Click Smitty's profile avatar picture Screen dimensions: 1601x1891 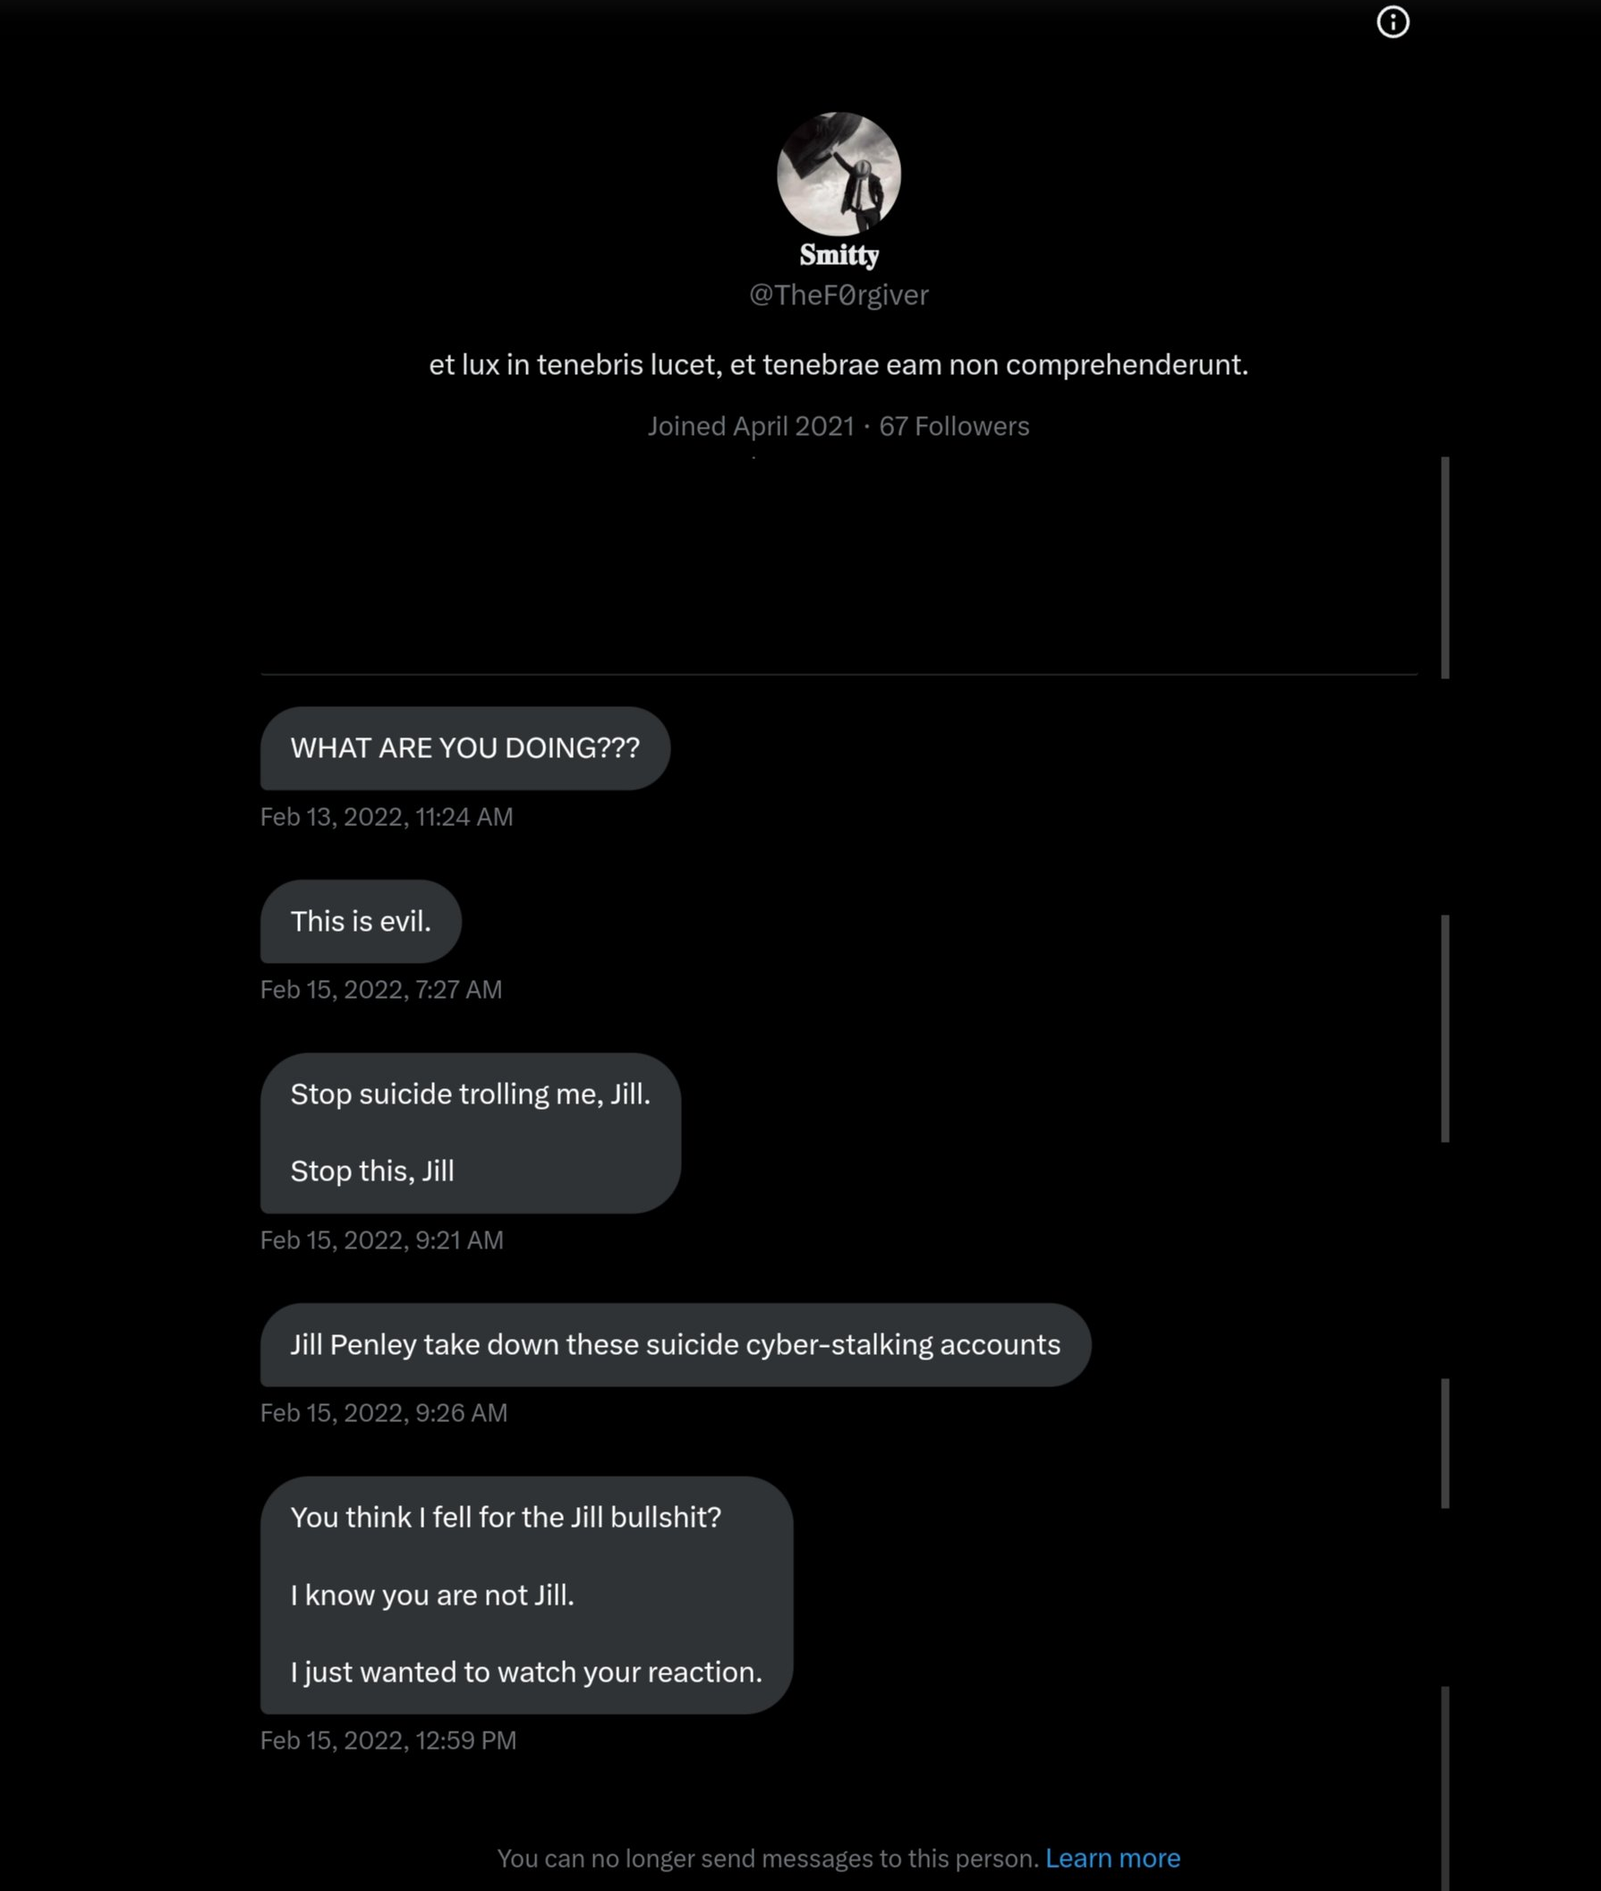click(x=839, y=174)
